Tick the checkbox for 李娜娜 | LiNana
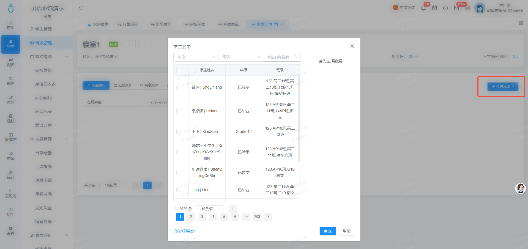 (178, 111)
